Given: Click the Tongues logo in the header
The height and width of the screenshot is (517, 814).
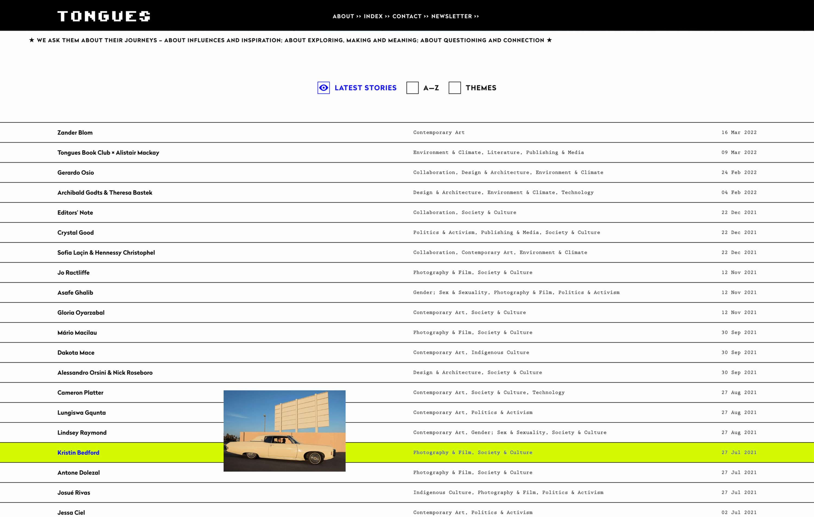Looking at the screenshot, I should point(104,16).
